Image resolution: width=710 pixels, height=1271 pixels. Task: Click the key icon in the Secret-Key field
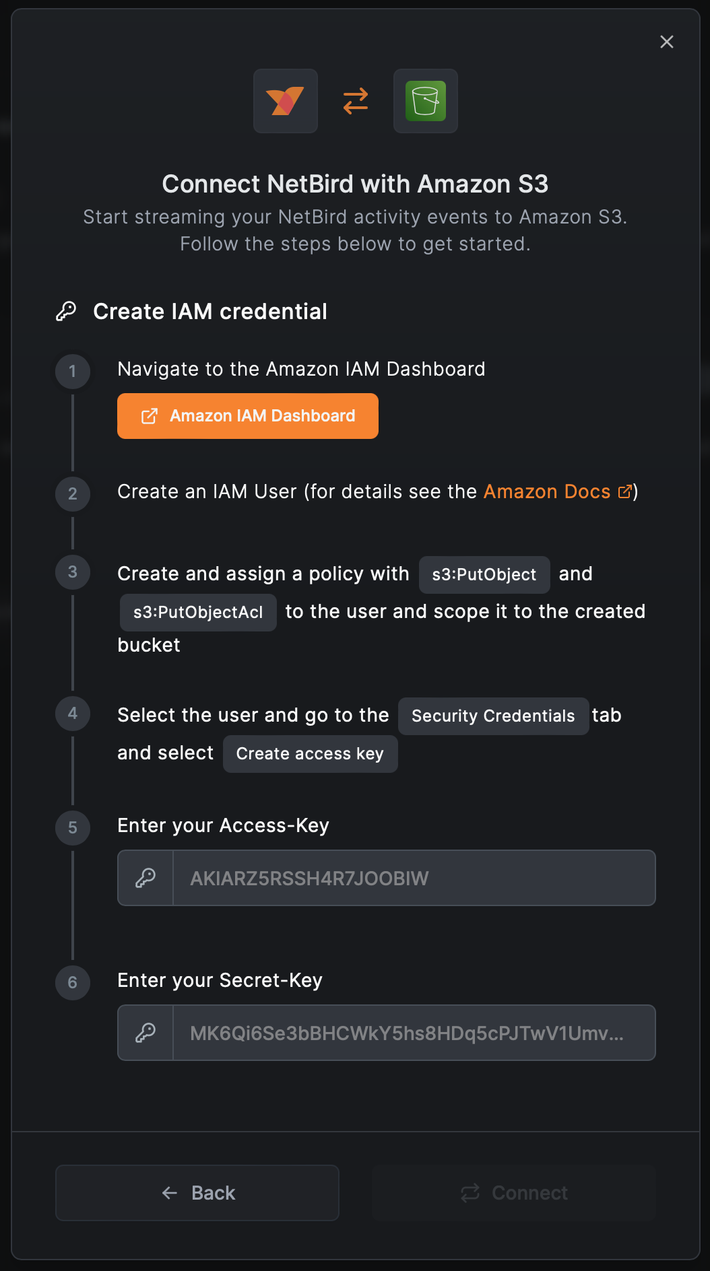(x=146, y=1032)
